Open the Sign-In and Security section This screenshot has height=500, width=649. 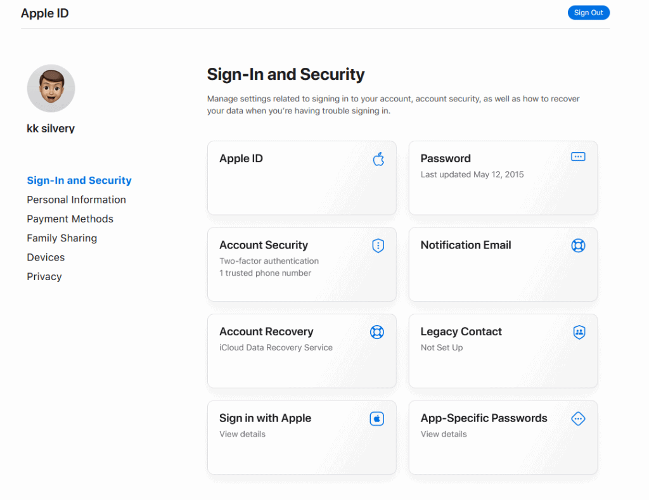(x=79, y=181)
